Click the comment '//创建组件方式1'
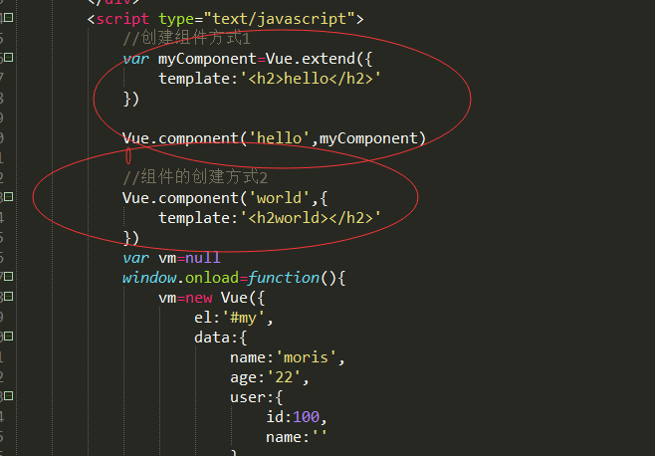 coord(187,39)
